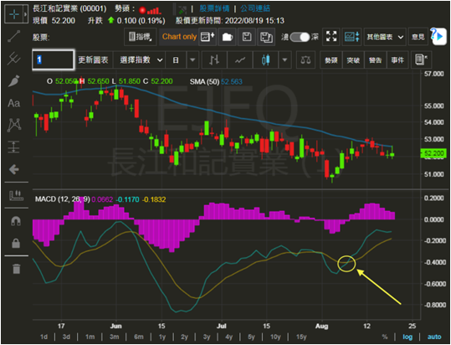Toggle the log scale option
The width and height of the screenshot is (451, 345).
point(407,337)
